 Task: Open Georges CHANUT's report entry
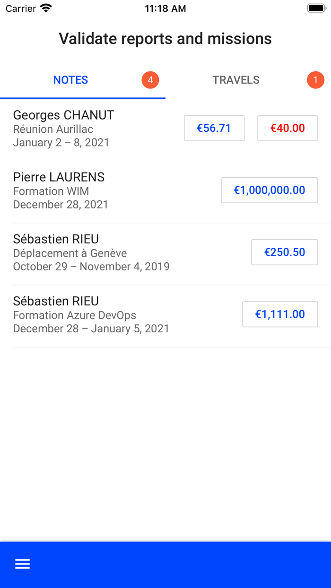[165, 129]
